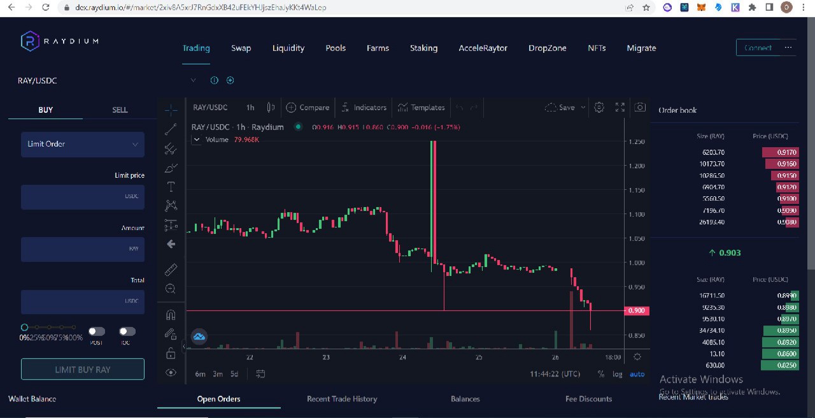Click the Amount RAY input field
The height and width of the screenshot is (418, 815).
[x=83, y=249]
